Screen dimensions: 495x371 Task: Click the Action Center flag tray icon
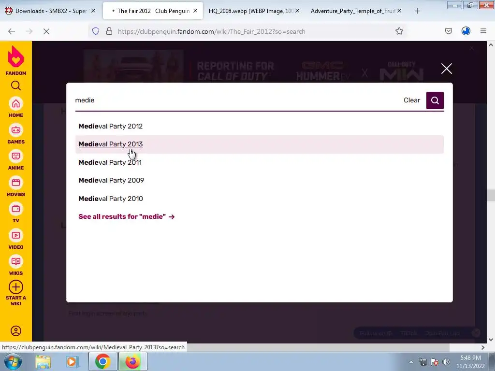[435, 362]
